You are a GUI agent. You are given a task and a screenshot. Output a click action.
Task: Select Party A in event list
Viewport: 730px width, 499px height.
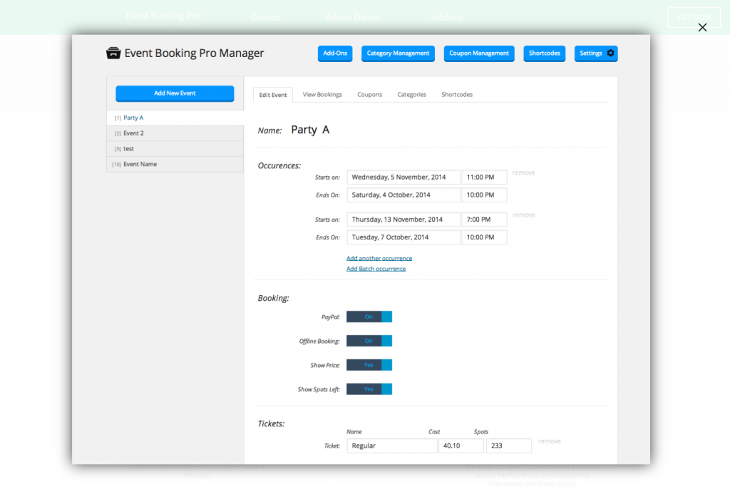[175, 118]
